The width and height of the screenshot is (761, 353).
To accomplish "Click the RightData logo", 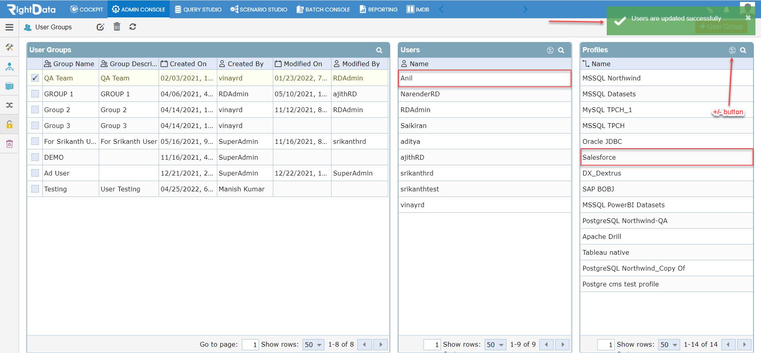I will (31, 9).
